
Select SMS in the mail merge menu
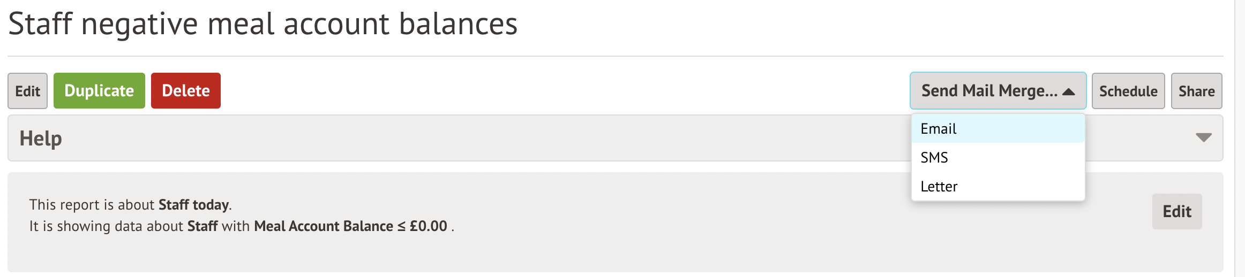[934, 158]
